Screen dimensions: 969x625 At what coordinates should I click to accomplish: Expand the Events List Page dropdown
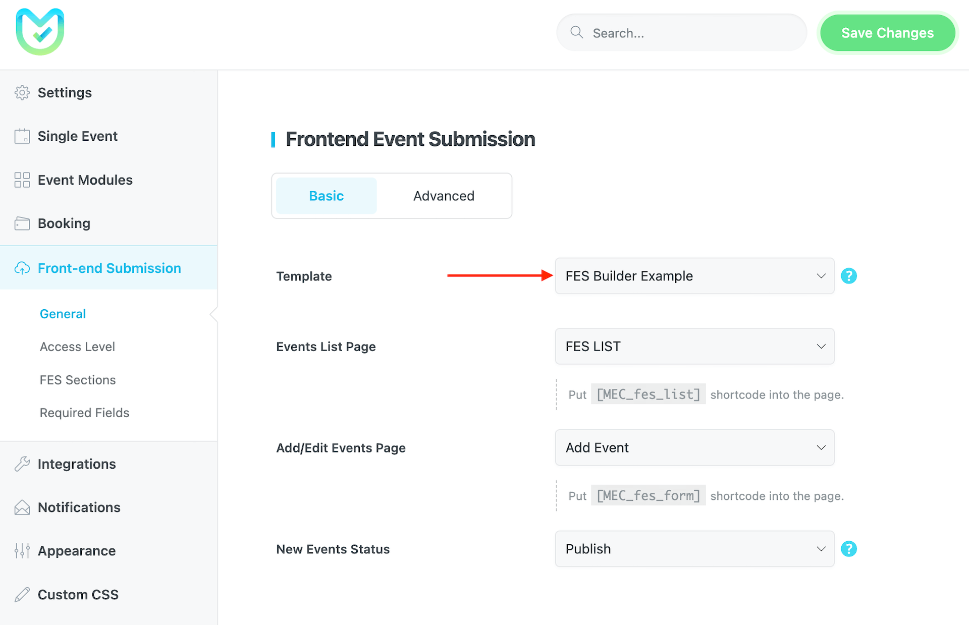694,347
